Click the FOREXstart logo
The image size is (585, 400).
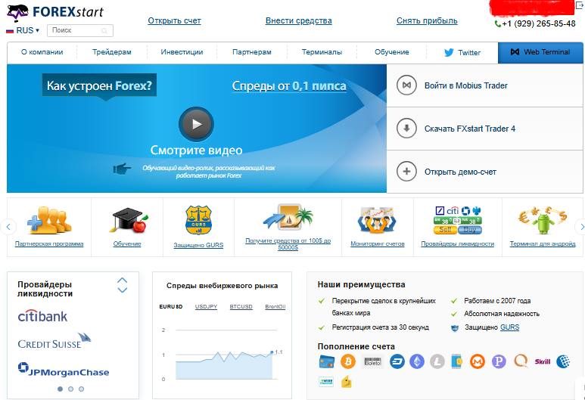[x=54, y=12]
